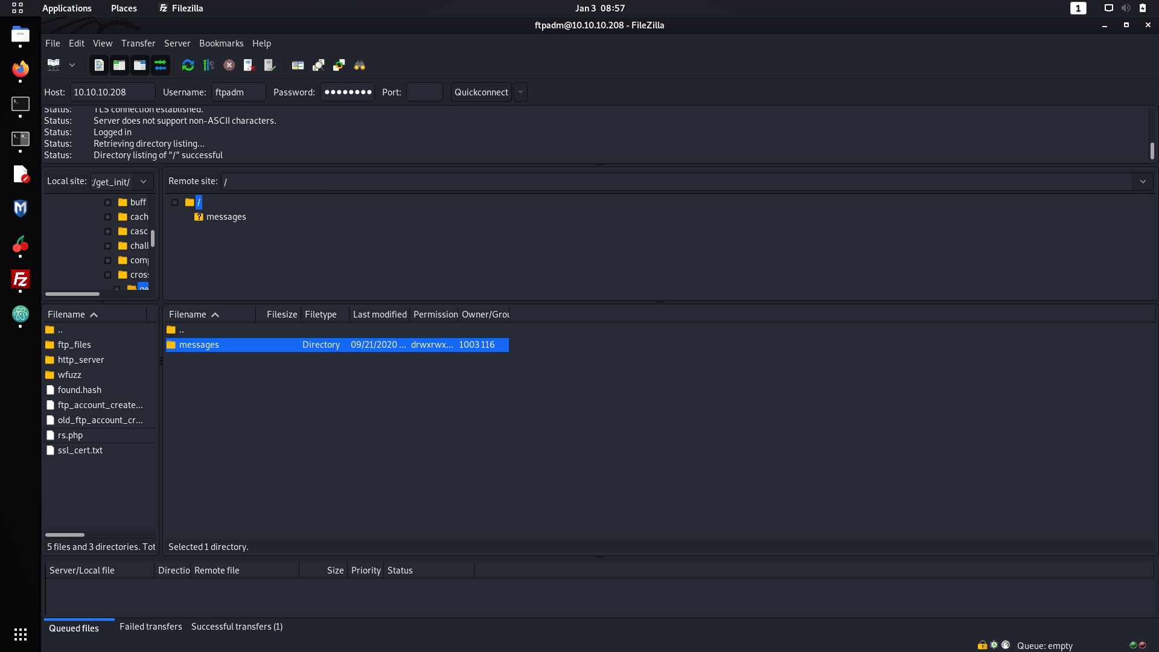Open the Remote site path dropdown
This screenshot has width=1159, height=652.
[x=1143, y=182]
